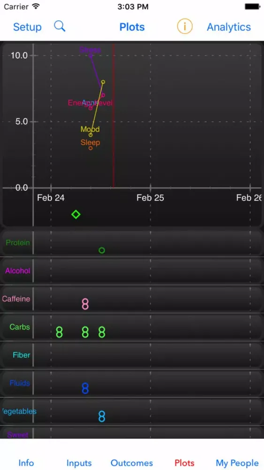The image size is (264, 470).
Task: Select the Plots tab in bottom bar
Action: [x=184, y=463]
